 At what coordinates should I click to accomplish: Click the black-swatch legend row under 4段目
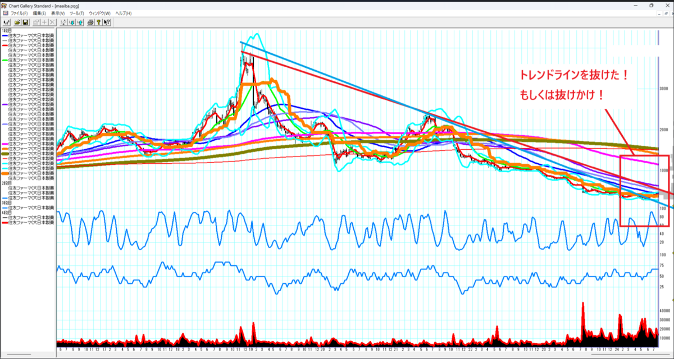[28, 218]
